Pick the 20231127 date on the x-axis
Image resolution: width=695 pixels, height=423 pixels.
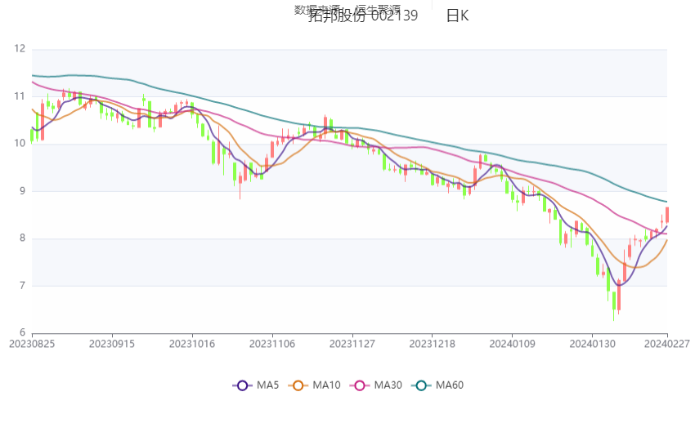click(x=353, y=345)
